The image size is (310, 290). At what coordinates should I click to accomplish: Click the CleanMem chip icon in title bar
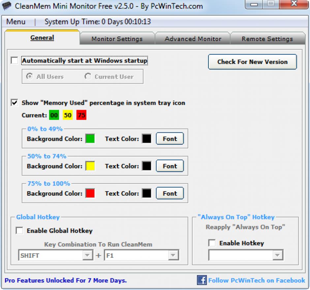7,6
